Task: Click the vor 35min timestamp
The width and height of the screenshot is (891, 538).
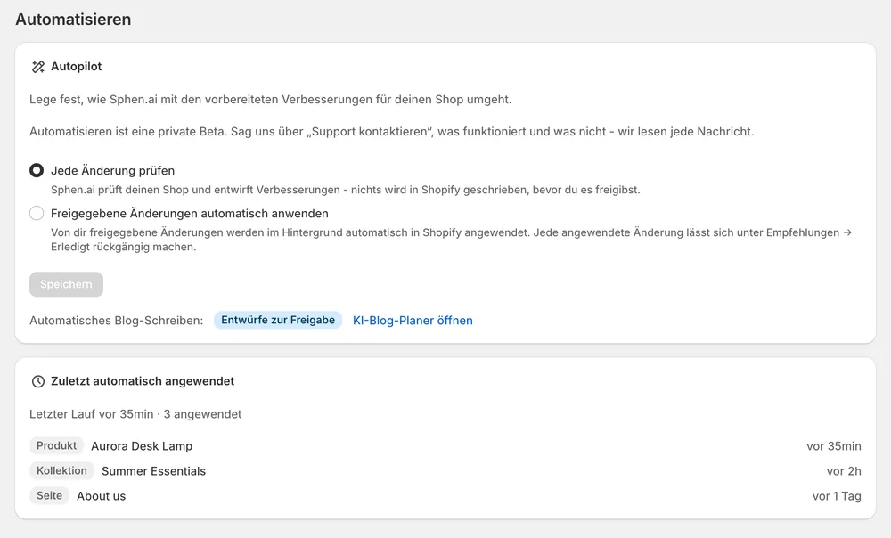Action: 834,446
